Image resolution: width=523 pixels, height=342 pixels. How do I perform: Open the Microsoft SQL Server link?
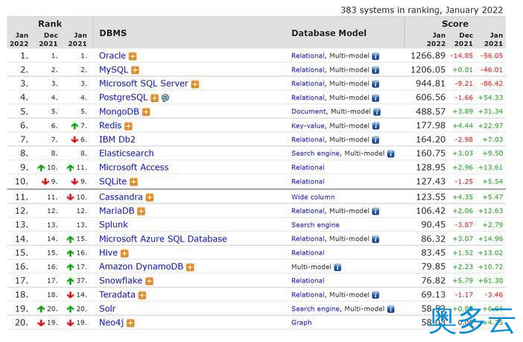[x=144, y=83]
